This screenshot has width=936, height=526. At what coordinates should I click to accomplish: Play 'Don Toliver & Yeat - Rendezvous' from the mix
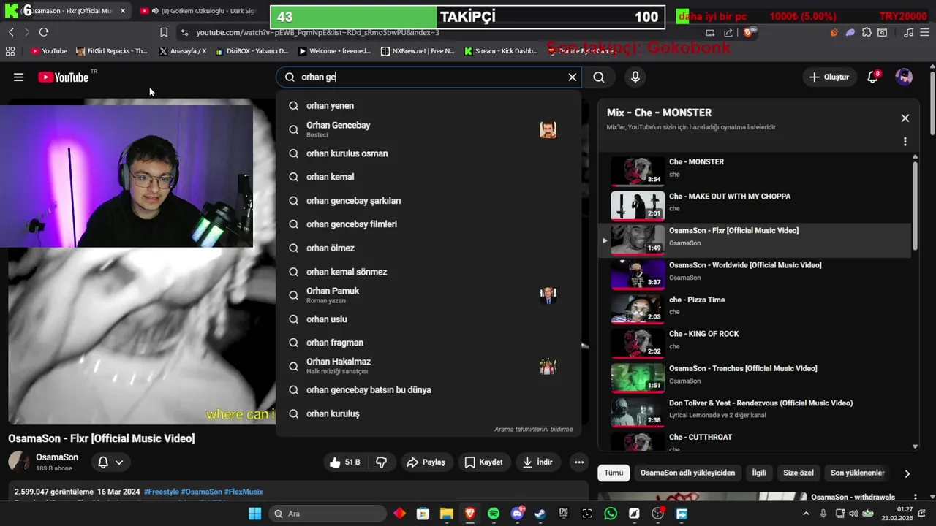tap(756, 412)
